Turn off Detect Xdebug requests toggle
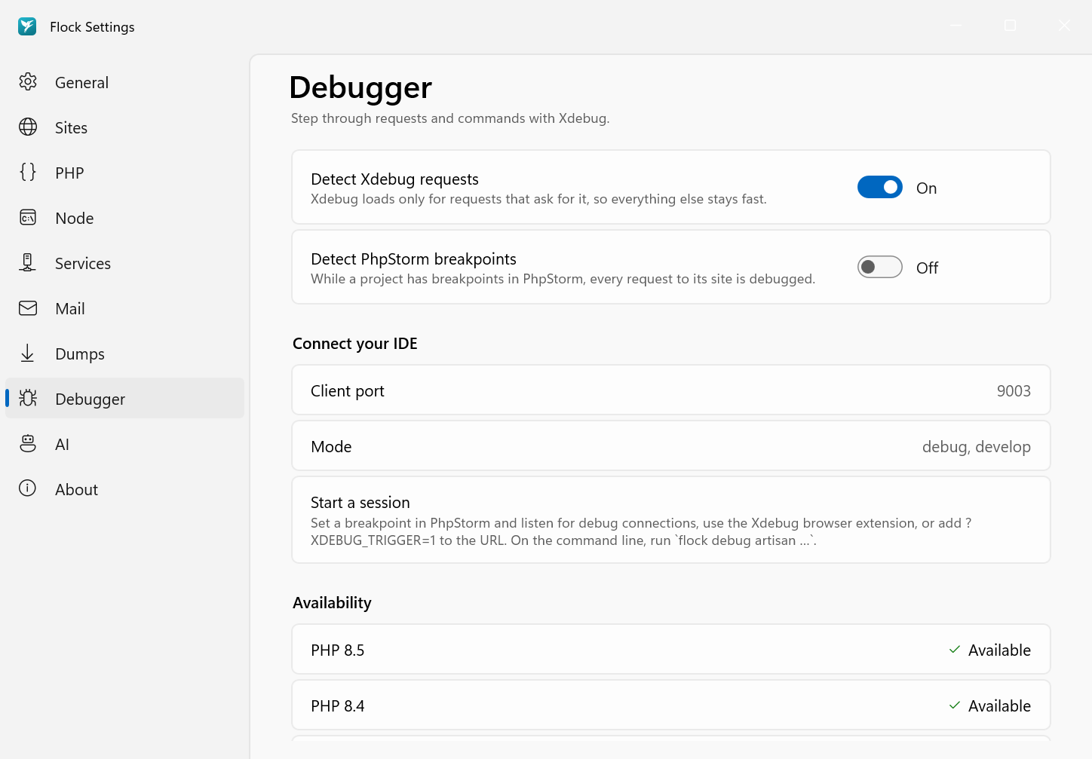Image resolution: width=1092 pixels, height=759 pixels. [880, 187]
